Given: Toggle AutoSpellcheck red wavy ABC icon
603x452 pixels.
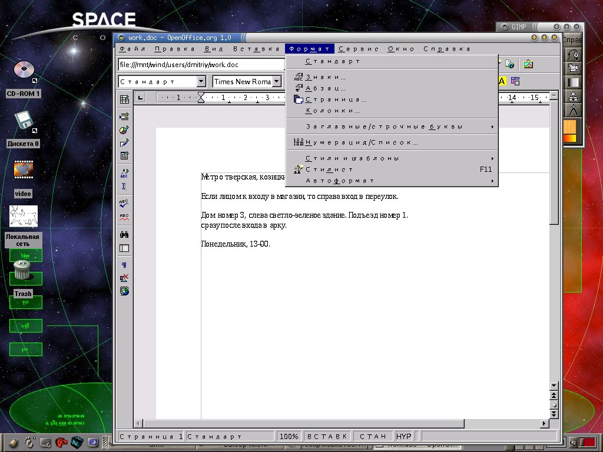Looking at the screenshot, I should (x=124, y=217).
